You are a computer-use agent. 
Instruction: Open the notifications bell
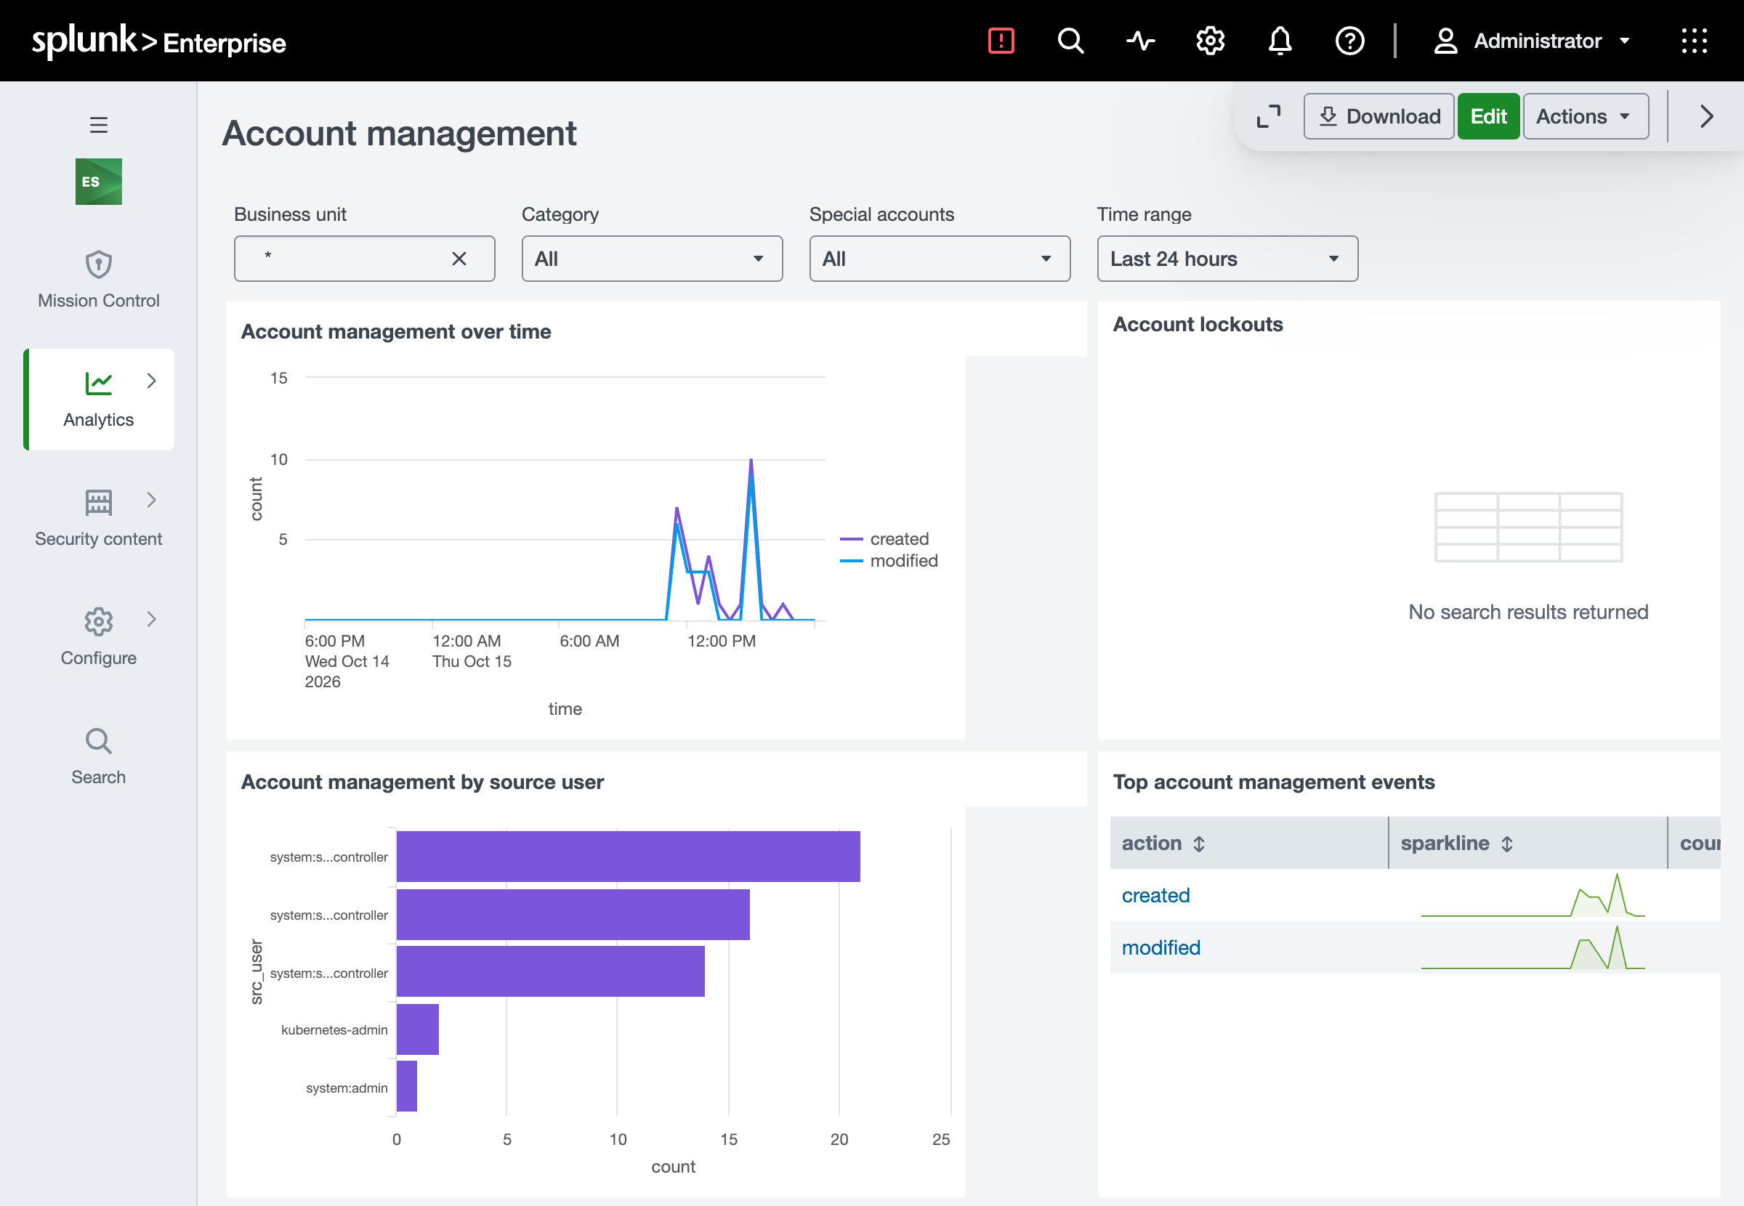click(1279, 41)
